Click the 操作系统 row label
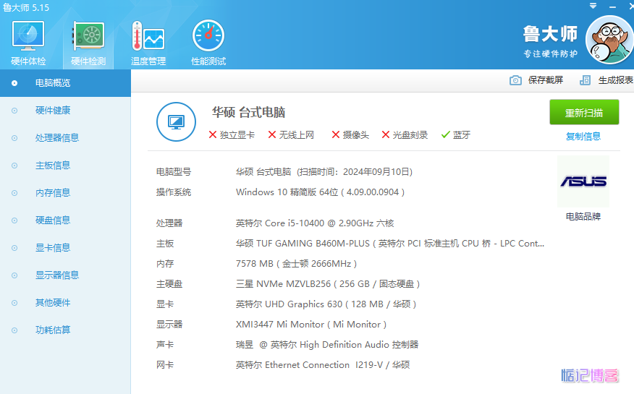Image resolution: width=634 pixels, height=394 pixels. [174, 192]
